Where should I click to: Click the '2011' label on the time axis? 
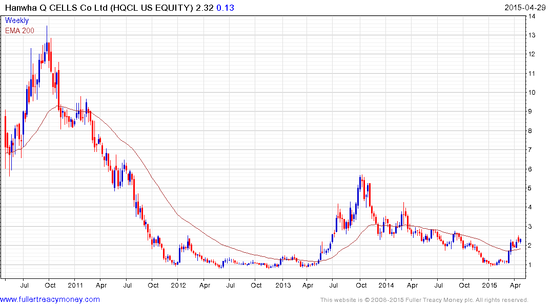tap(75, 285)
